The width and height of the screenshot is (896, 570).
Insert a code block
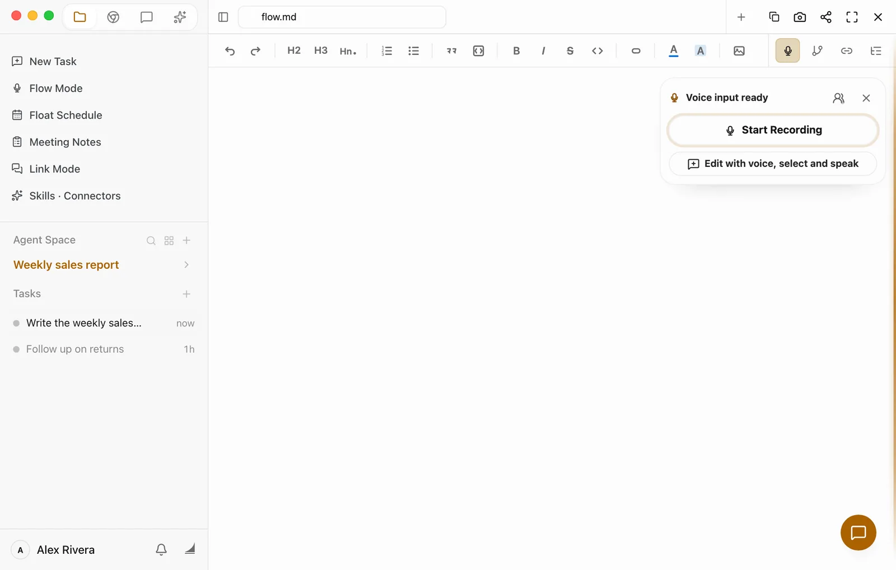pyautogui.click(x=479, y=51)
